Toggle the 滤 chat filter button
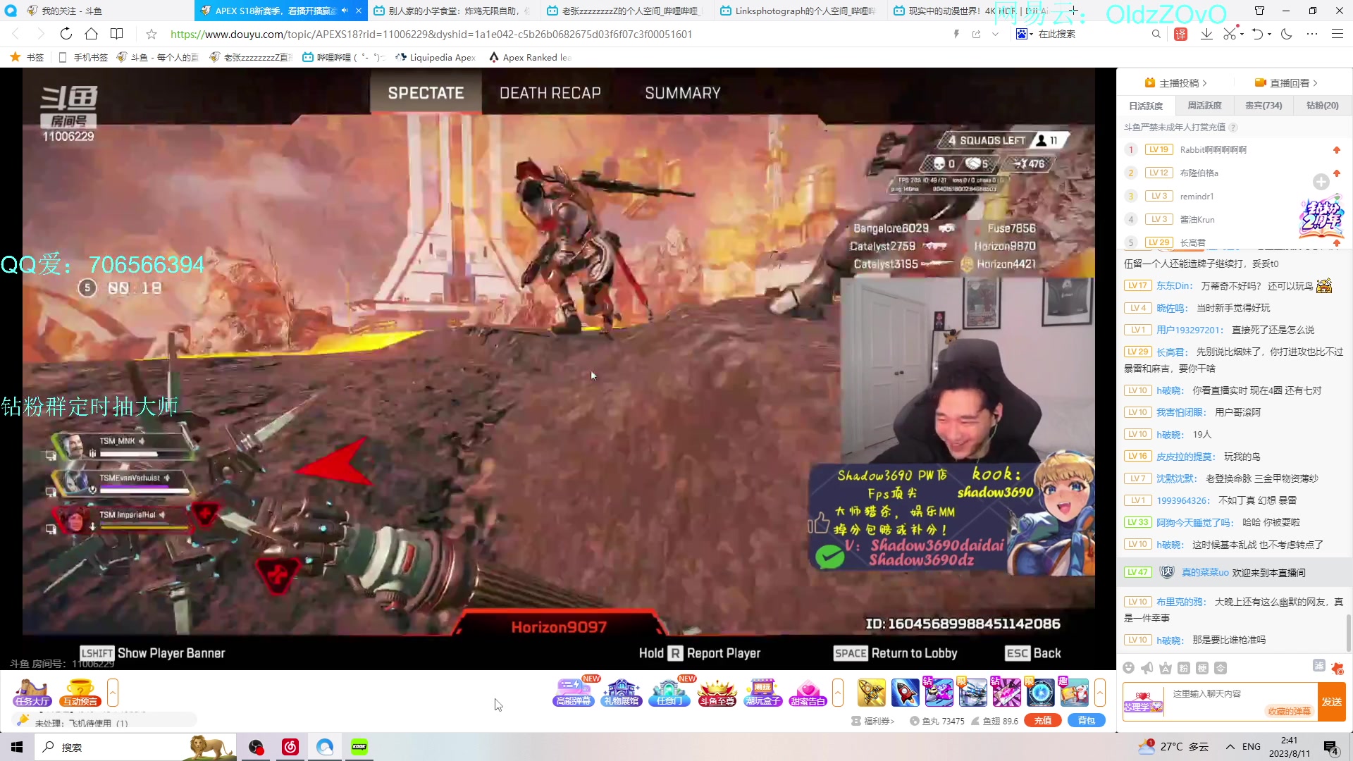 1319,665
